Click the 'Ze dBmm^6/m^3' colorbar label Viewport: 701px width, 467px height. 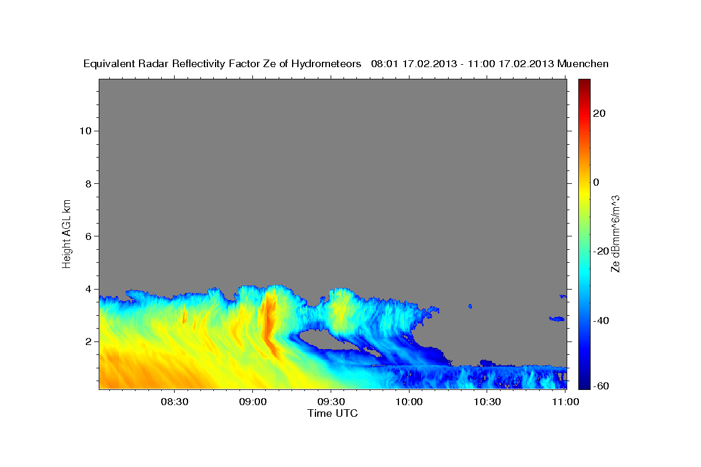[615, 233]
